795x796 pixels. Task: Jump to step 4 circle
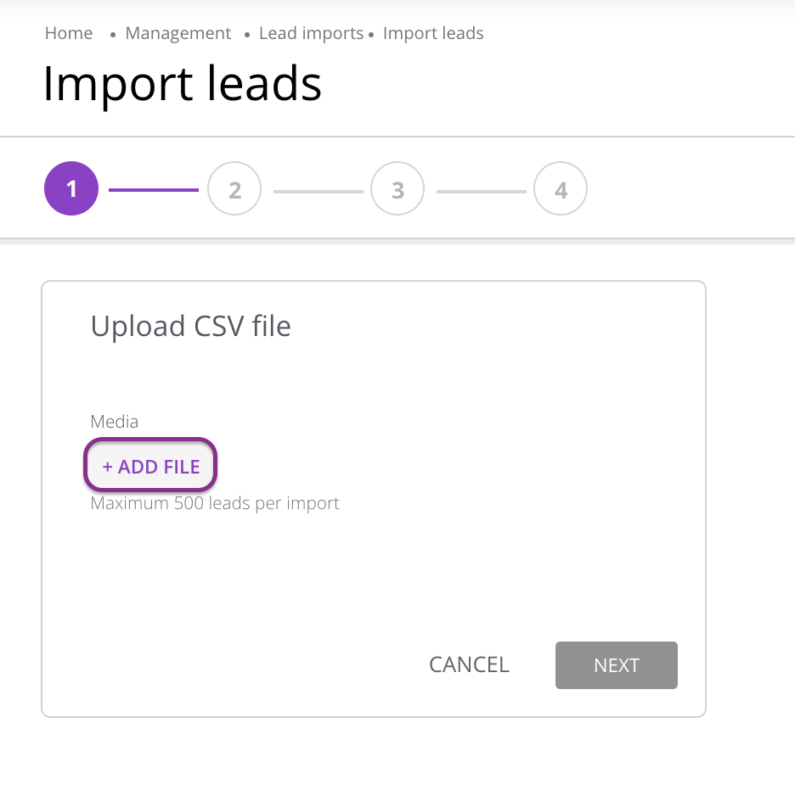(561, 189)
